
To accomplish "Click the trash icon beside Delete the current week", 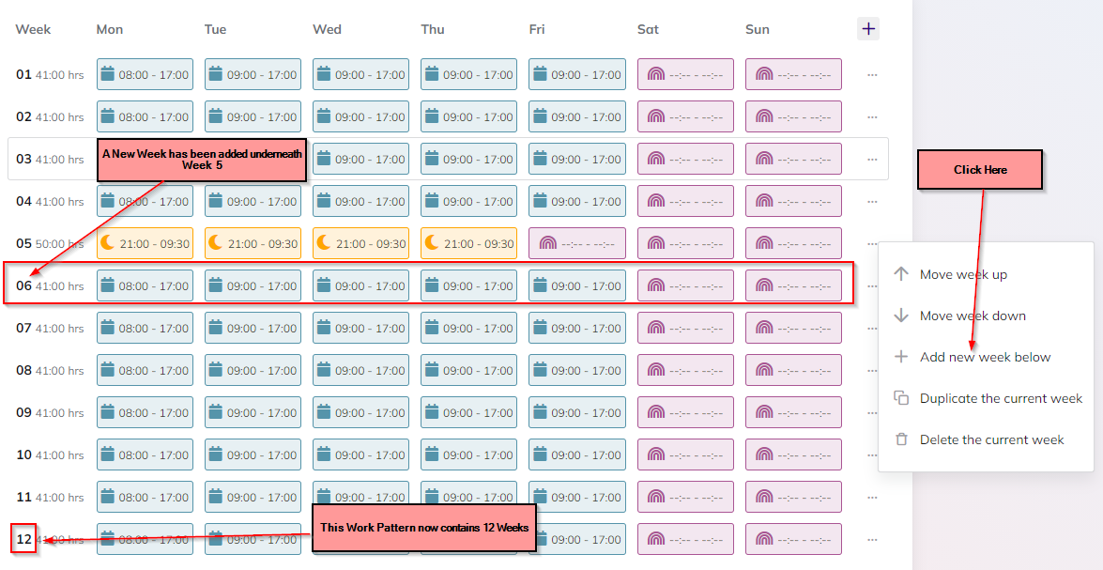I will 901,439.
